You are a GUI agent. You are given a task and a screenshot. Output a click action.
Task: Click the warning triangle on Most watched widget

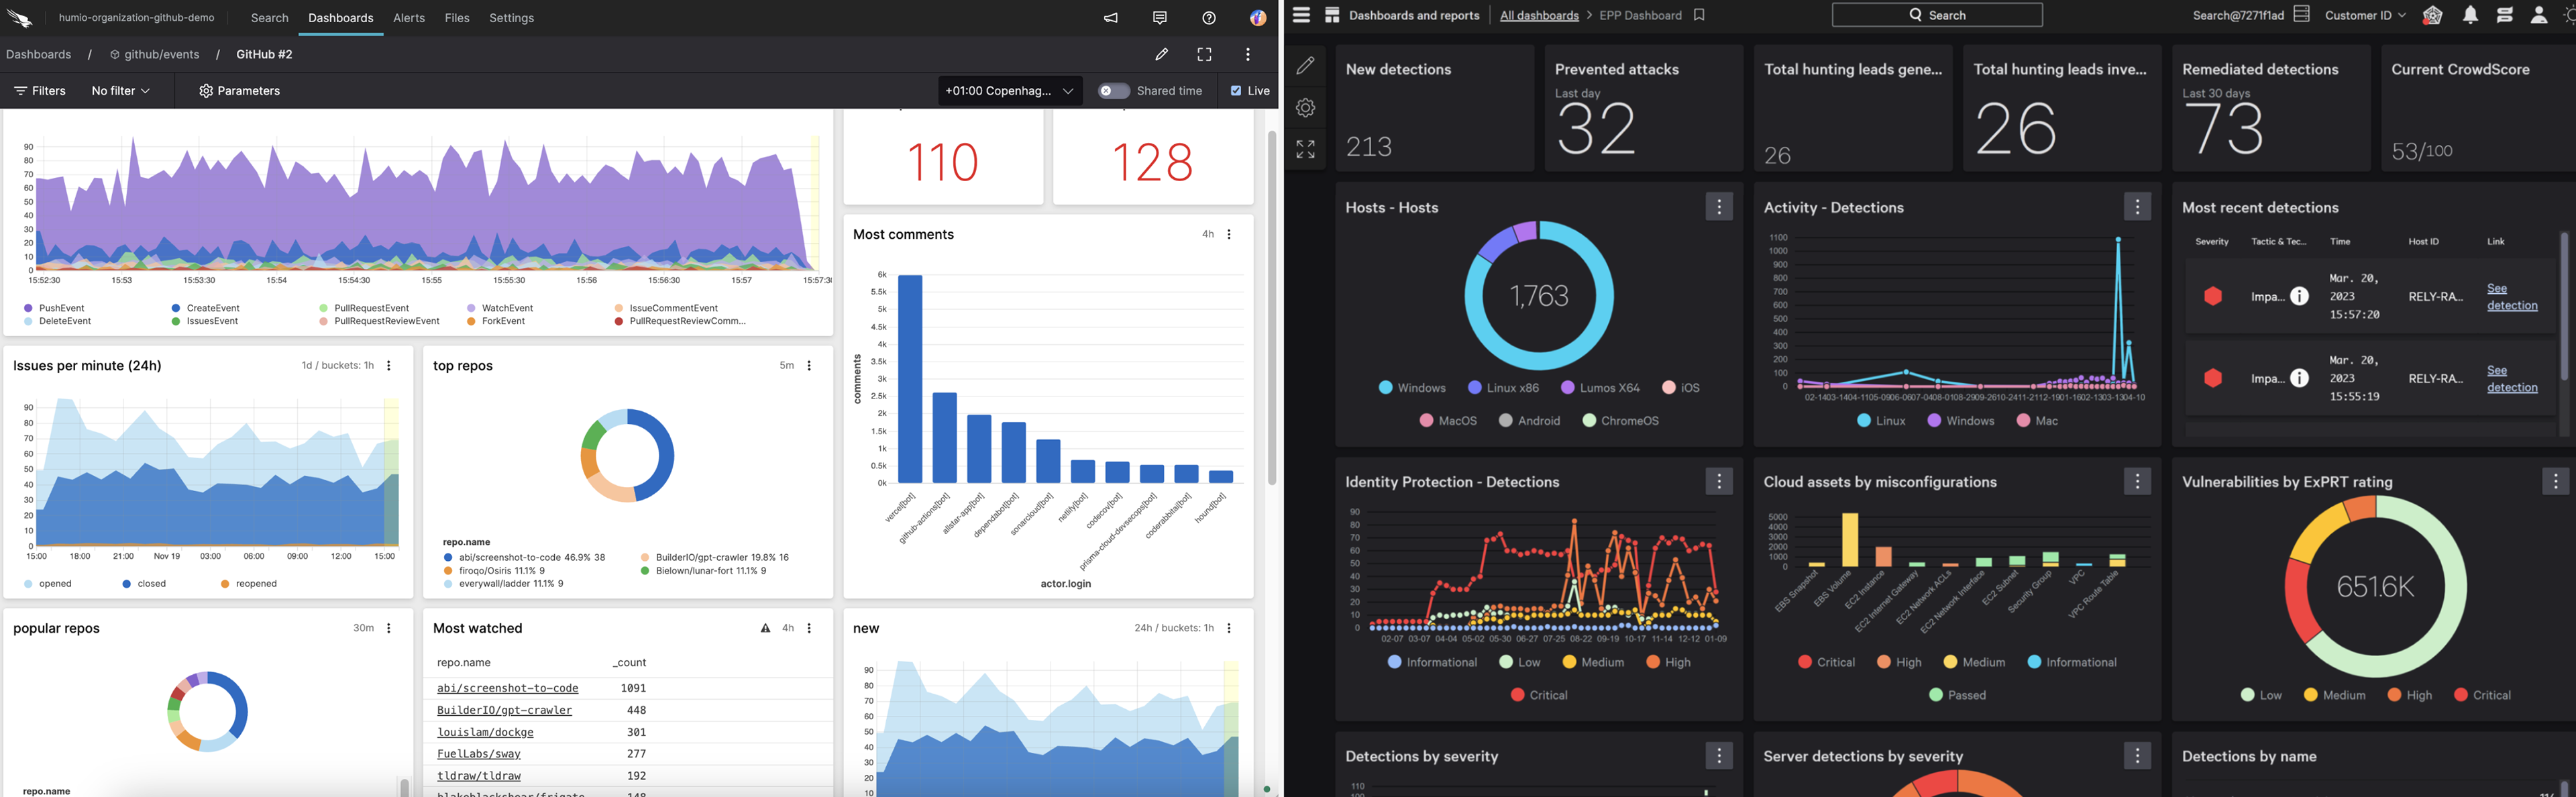tap(765, 628)
